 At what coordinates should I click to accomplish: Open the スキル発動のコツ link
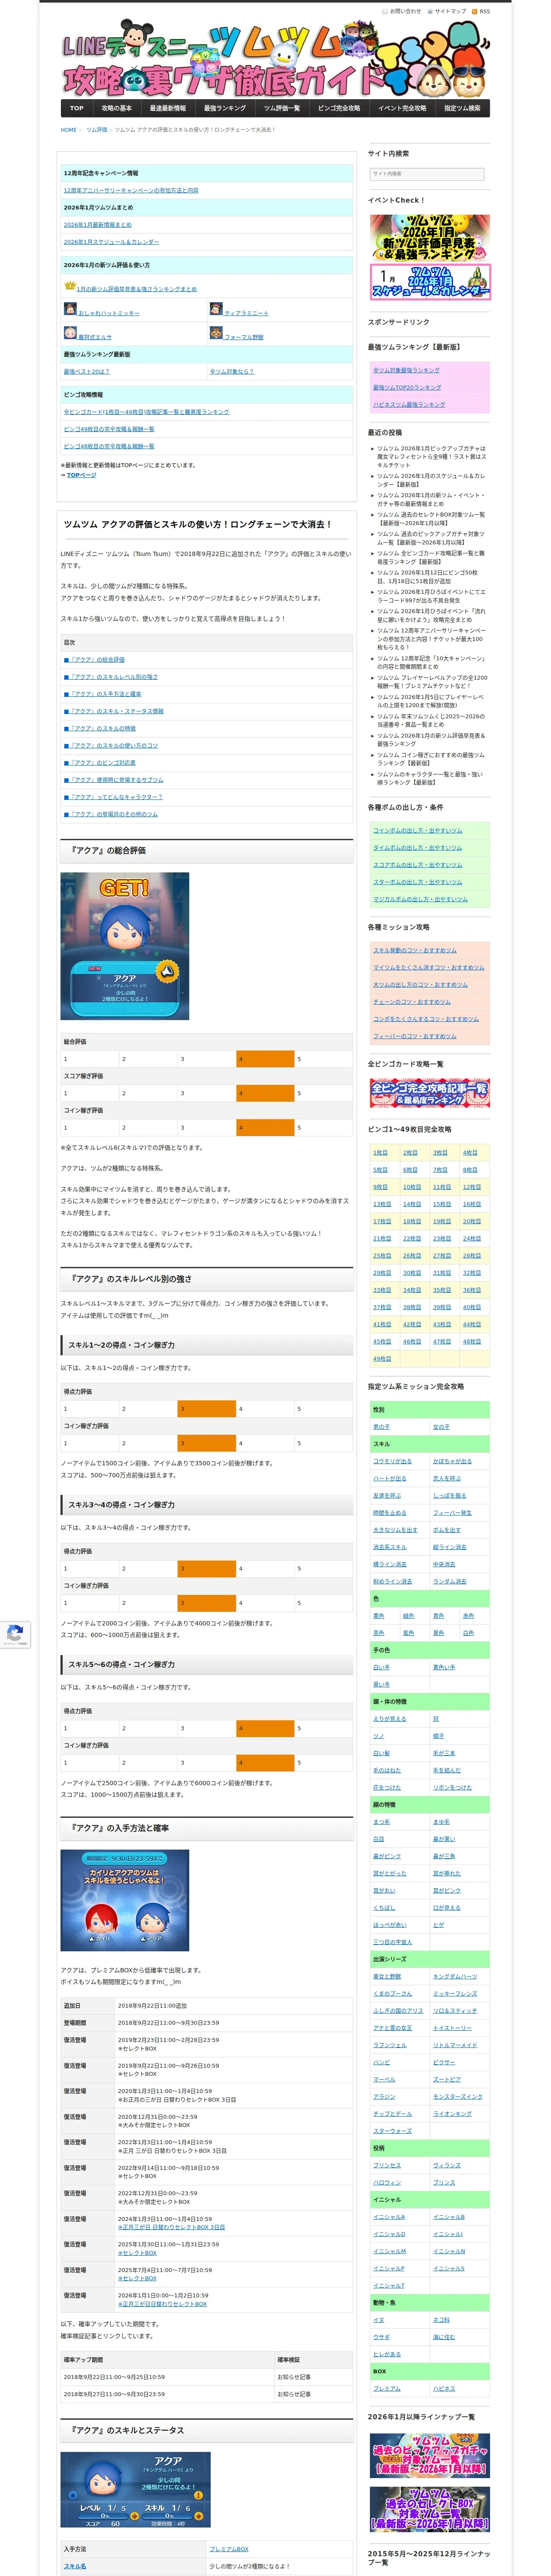click(x=415, y=950)
